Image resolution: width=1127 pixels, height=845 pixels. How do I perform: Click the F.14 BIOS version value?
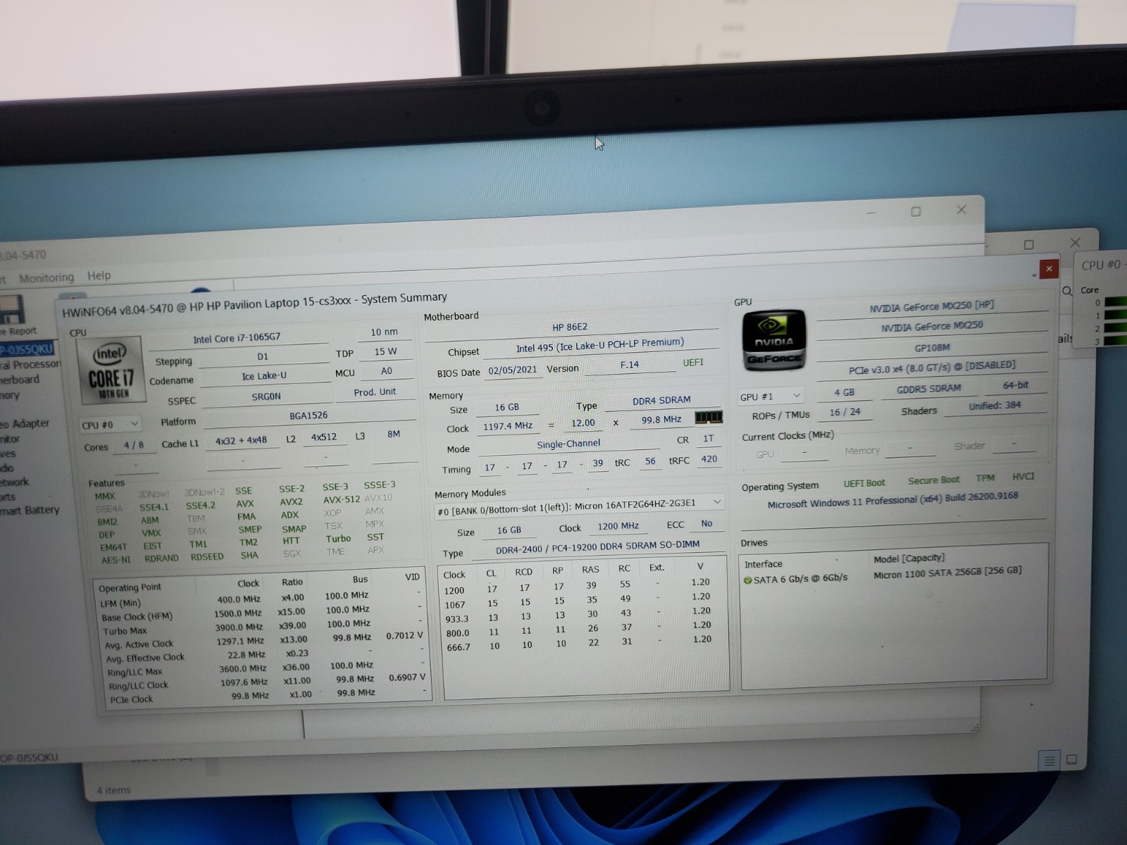click(629, 365)
